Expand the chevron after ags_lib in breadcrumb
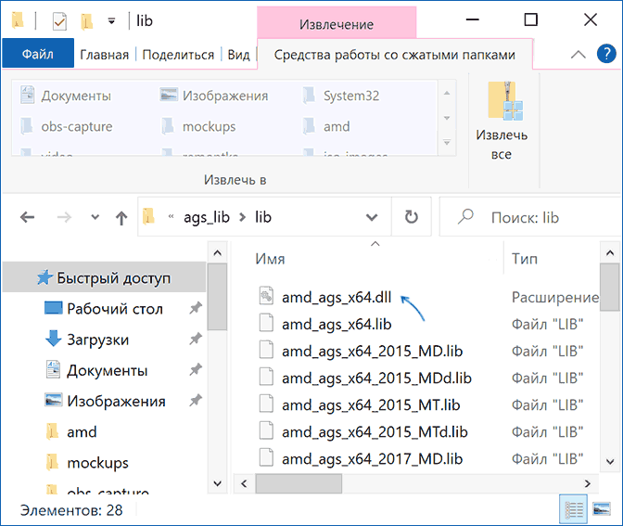This screenshot has width=623, height=526. point(242,217)
